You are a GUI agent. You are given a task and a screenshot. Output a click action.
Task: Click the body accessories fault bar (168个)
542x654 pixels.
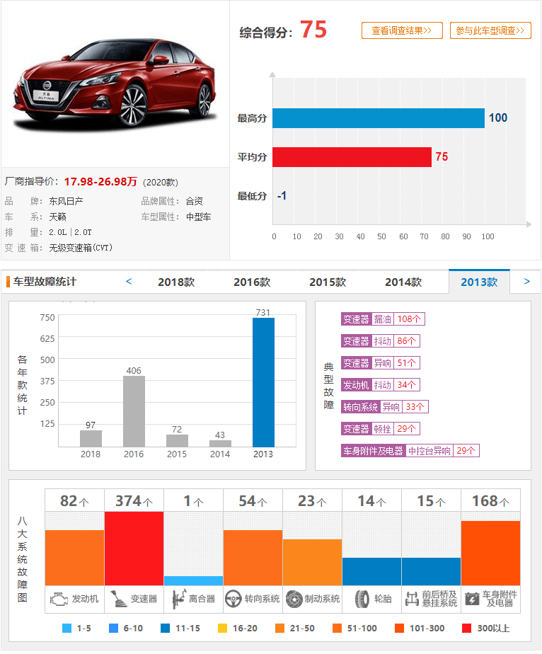(x=491, y=553)
